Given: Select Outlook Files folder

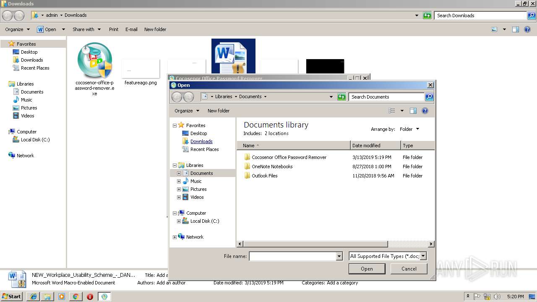Looking at the screenshot, I should [265, 176].
